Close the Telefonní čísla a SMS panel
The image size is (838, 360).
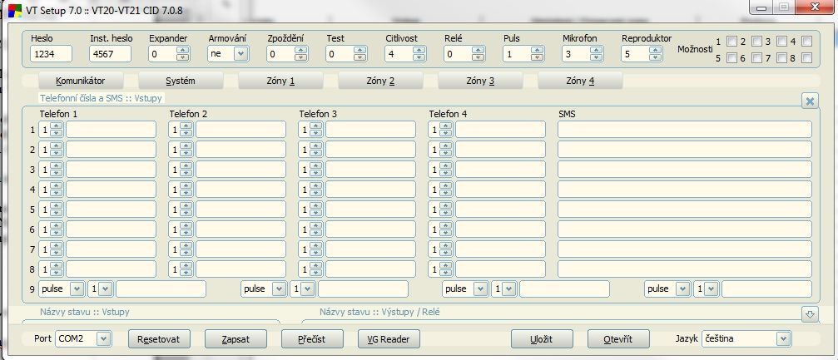pos(810,101)
